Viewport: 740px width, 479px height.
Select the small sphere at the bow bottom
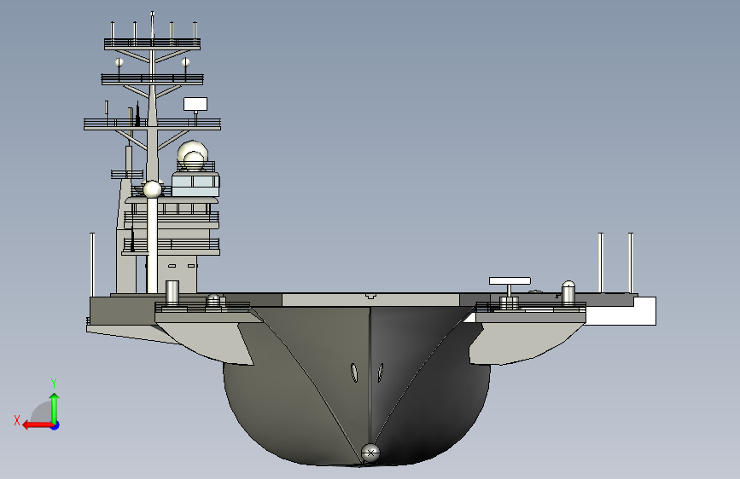point(370,453)
